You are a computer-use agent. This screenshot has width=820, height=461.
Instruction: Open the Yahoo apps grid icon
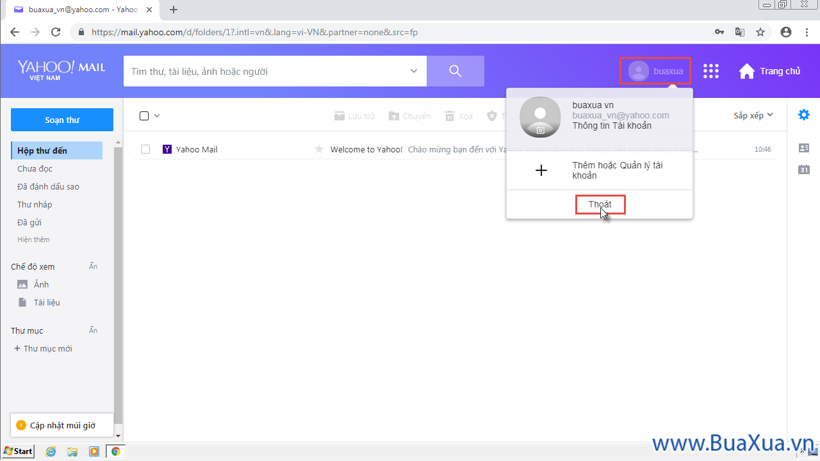tap(711, 71)
